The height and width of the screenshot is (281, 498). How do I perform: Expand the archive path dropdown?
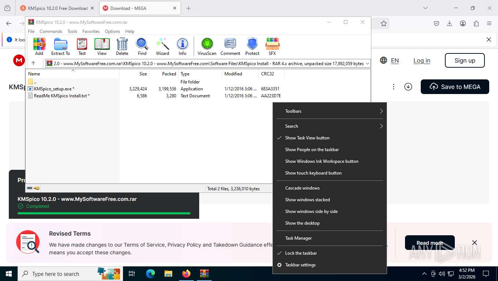367,63
